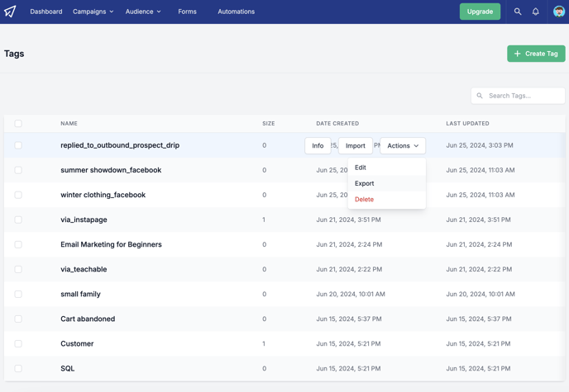Viewport: 569px width, 392px height.
Task: Open tag small family
Action: pyautogui.click(x=80, y=294)
